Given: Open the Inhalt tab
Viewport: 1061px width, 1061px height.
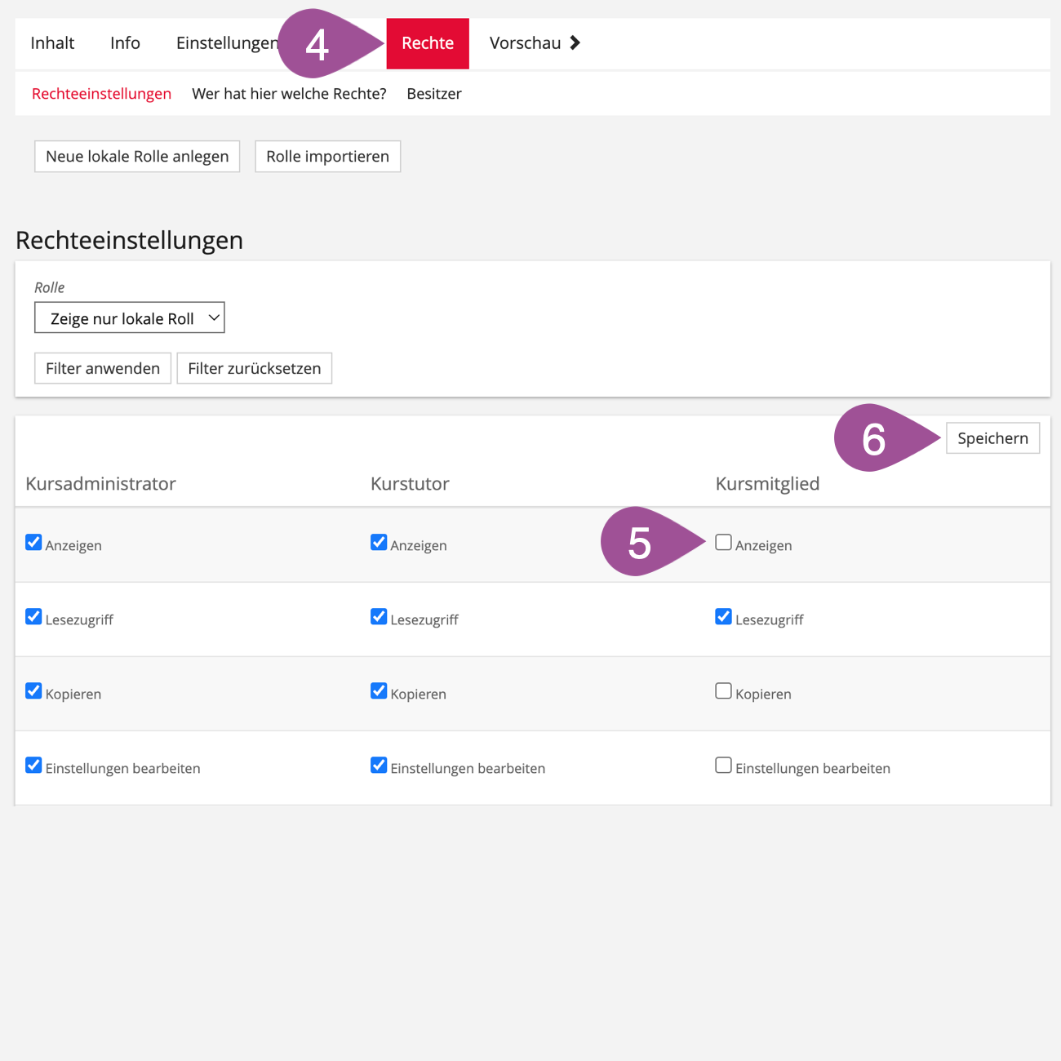Looking at the screenshot, I should (x=52, y=43).
